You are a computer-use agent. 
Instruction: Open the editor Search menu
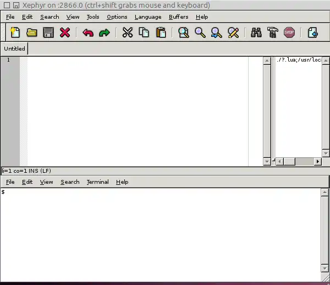coord(50,17)
